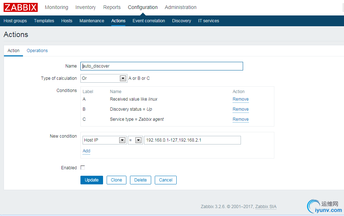Select the Actions submenu item
Image resolution: width=344 pixels, height=216 pixels.
tap(118, 21)
